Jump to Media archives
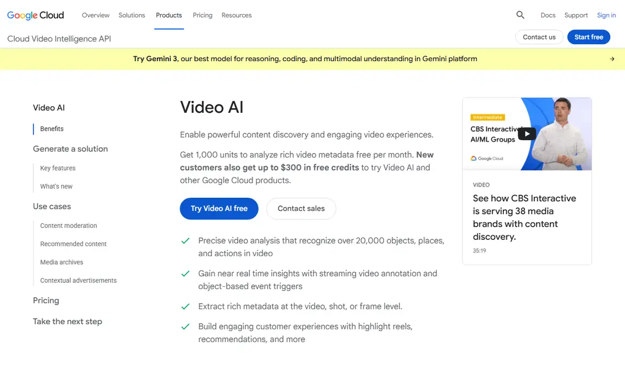Image resolution: width=625 pixels, height=390 pixels. [62, 262]
